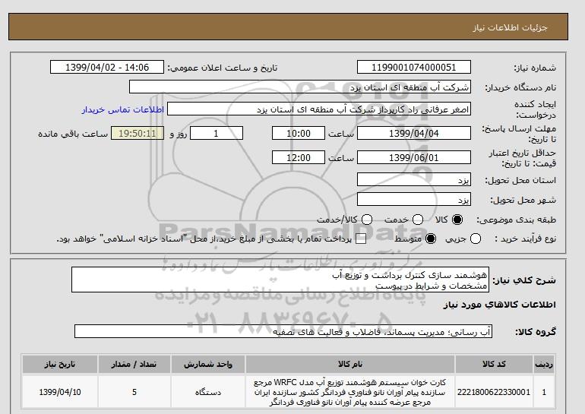The image size is (585, 414).
Task: Click the validity time field 12:00
Action: pyautogui.click(x=299, y=157)
